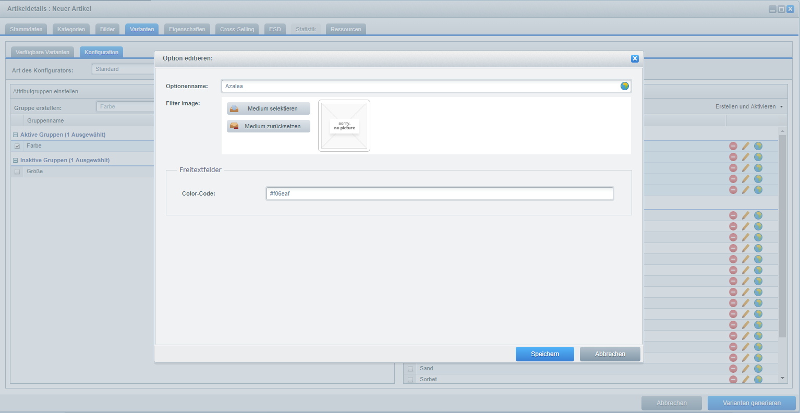
Task: Click the globe translate icon in Sand row
Action: click(x=758, y=369)
